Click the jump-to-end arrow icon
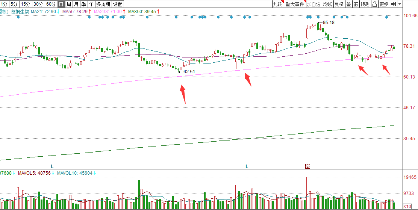This screenshot has height=210, width=418. 393,4
